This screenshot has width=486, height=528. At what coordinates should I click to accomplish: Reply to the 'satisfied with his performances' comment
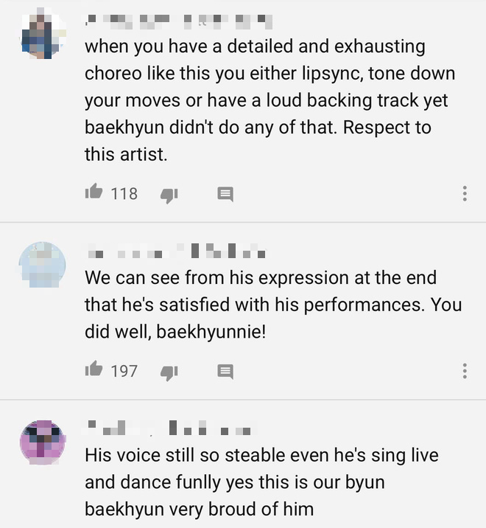click(x=225, y=372)
